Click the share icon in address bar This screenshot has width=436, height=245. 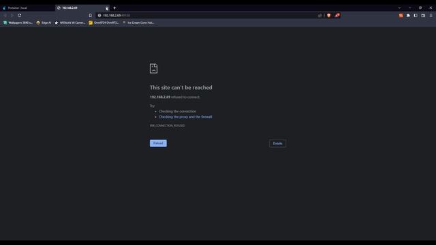[x=320, y=16]
